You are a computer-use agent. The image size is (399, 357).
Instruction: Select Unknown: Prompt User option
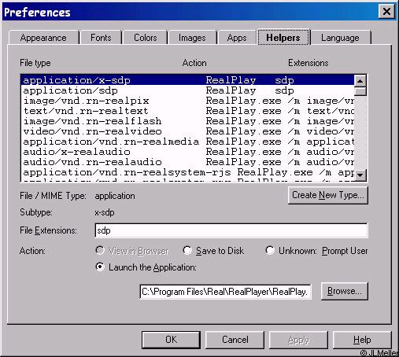[316, 251]
